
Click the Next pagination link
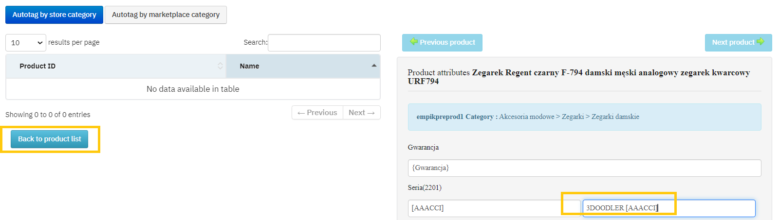[361, 113]
